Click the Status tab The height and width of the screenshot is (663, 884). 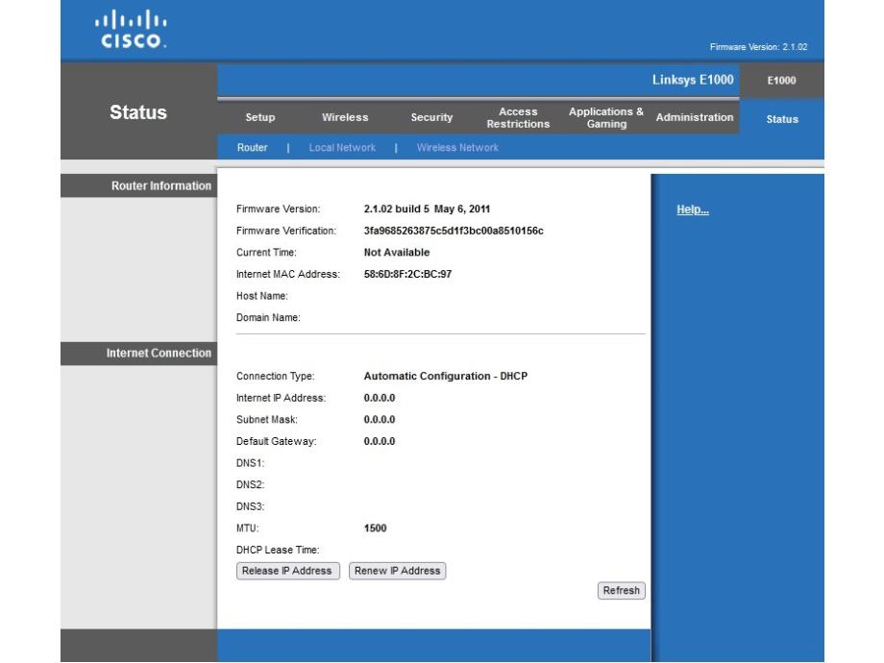pyautogui.click(x=781, y=119)
